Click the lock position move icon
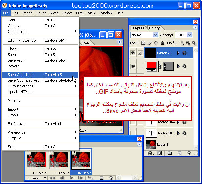The height and width of the screenshot is (184, 202). pyautogui.click(x=156, y=43)
